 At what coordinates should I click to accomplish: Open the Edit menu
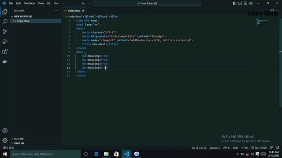tap(19, 3)
